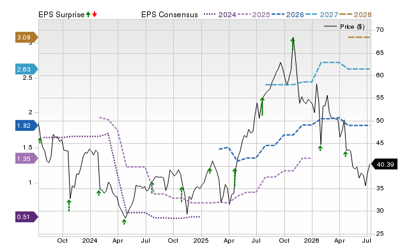This screenshot has width=409, height=244.
Task: Click the Price ($) legend label
Action: pos(352,27)
